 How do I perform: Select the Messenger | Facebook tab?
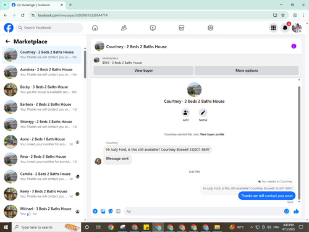(38, 5)
